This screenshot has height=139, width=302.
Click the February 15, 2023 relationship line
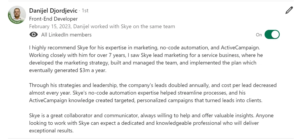coord(102,26)
